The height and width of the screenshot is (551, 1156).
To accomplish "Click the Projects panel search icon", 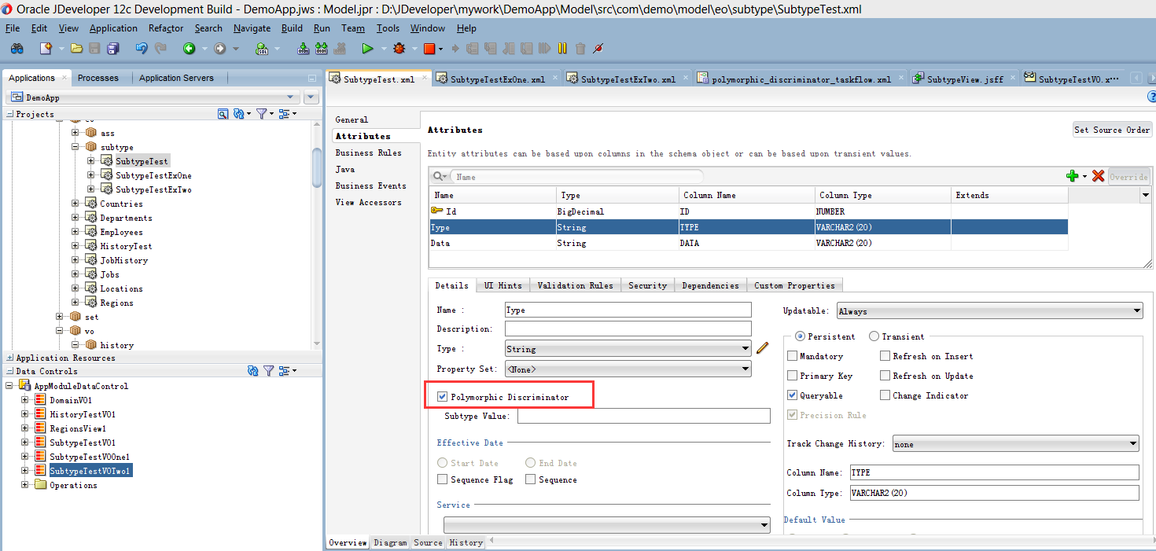I will pyautogui.click(x=223, y=114).
